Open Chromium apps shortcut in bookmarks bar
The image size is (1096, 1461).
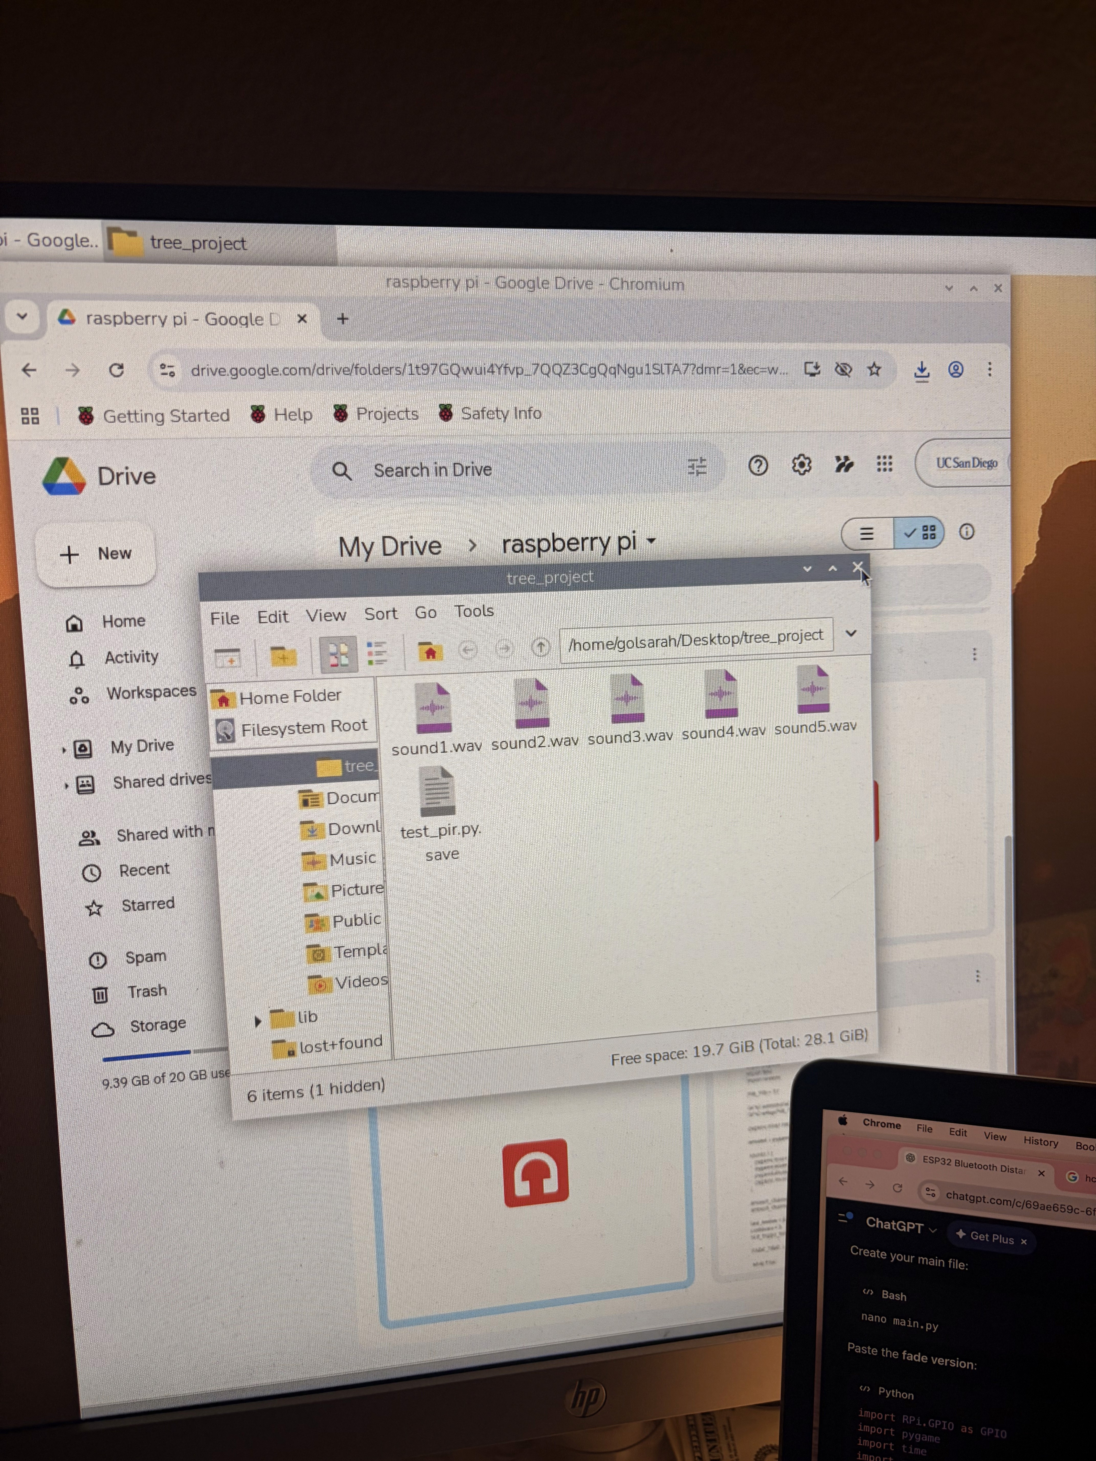[30, 416]
